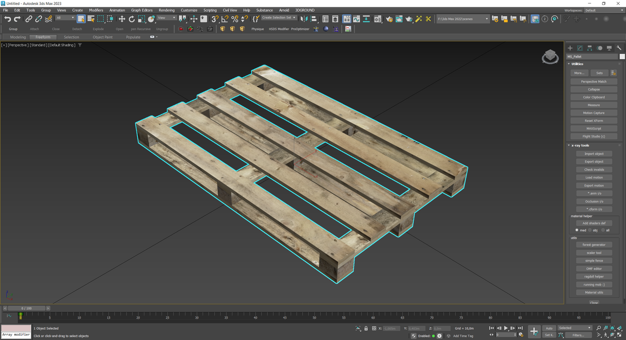Select the 'mod' radio button
Screen dimensions: 626x340
[x=577, y=230]
